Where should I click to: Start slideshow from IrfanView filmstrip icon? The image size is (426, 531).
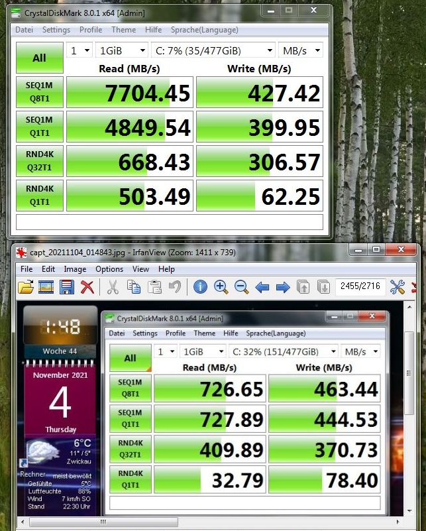46,287
